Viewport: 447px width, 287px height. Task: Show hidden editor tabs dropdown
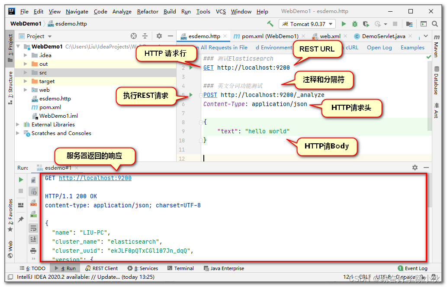click(426, 36)
